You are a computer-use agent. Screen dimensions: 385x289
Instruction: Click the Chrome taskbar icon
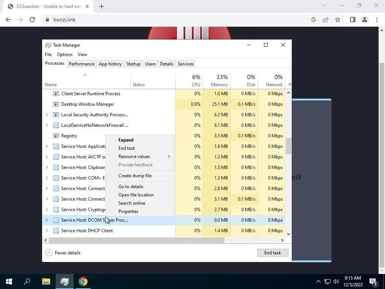pyautogui.click(x=83, y=281)
